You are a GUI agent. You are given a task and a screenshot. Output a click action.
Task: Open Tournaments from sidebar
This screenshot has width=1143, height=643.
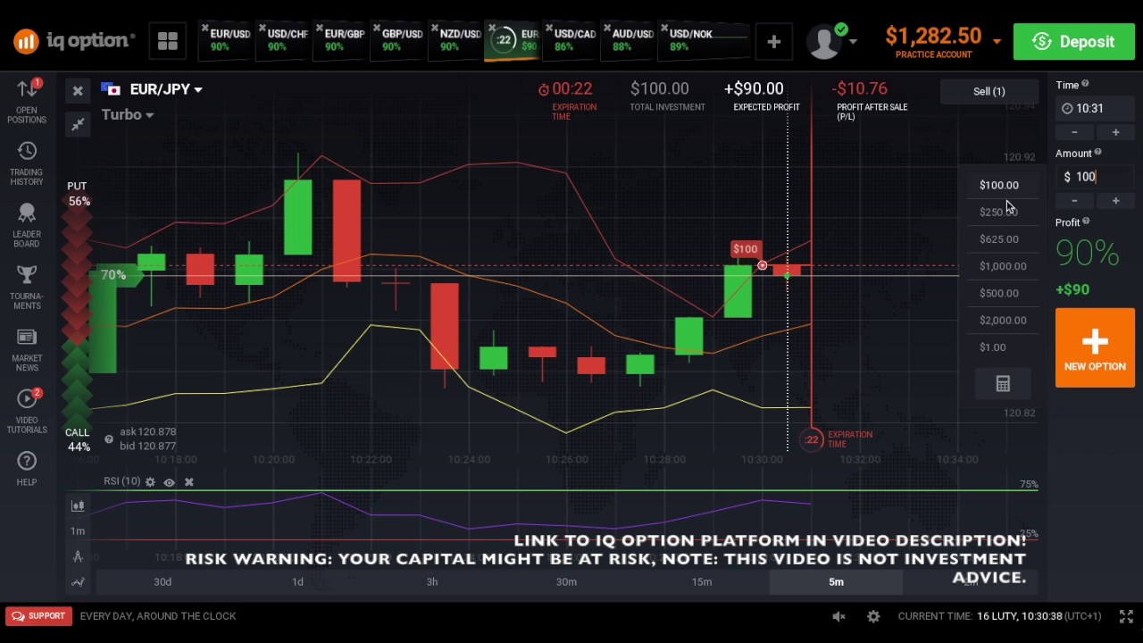[x=27, y=288]
